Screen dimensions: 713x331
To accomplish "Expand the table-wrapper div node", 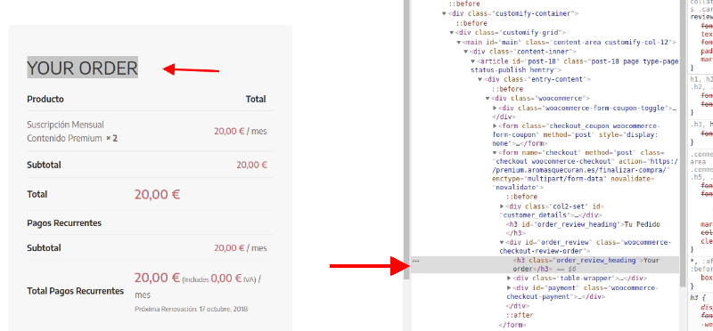I will tap(509, 279).
